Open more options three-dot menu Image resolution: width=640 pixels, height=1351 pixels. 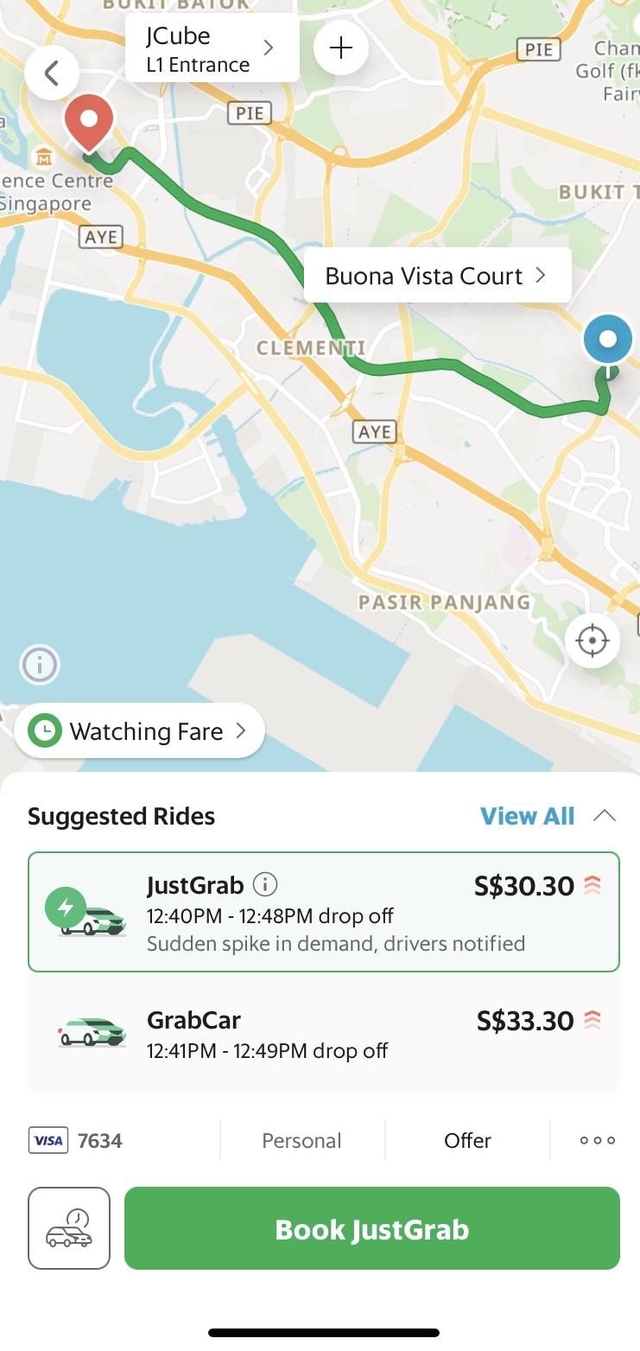[x=598, y=1141]
